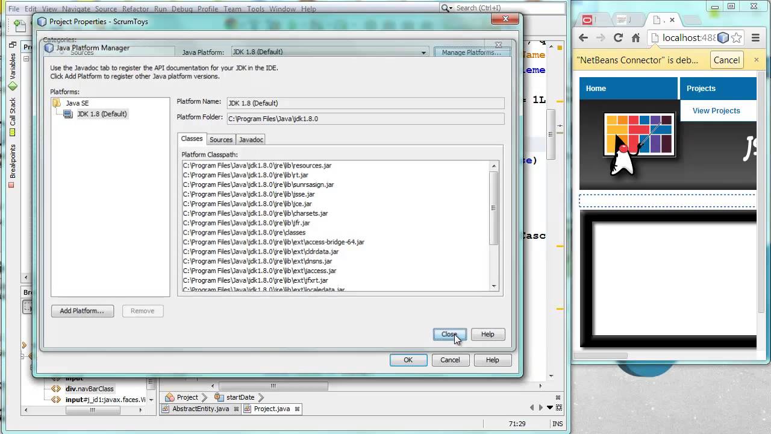Open the Breakpoints side panel

[x=12, y=165]
